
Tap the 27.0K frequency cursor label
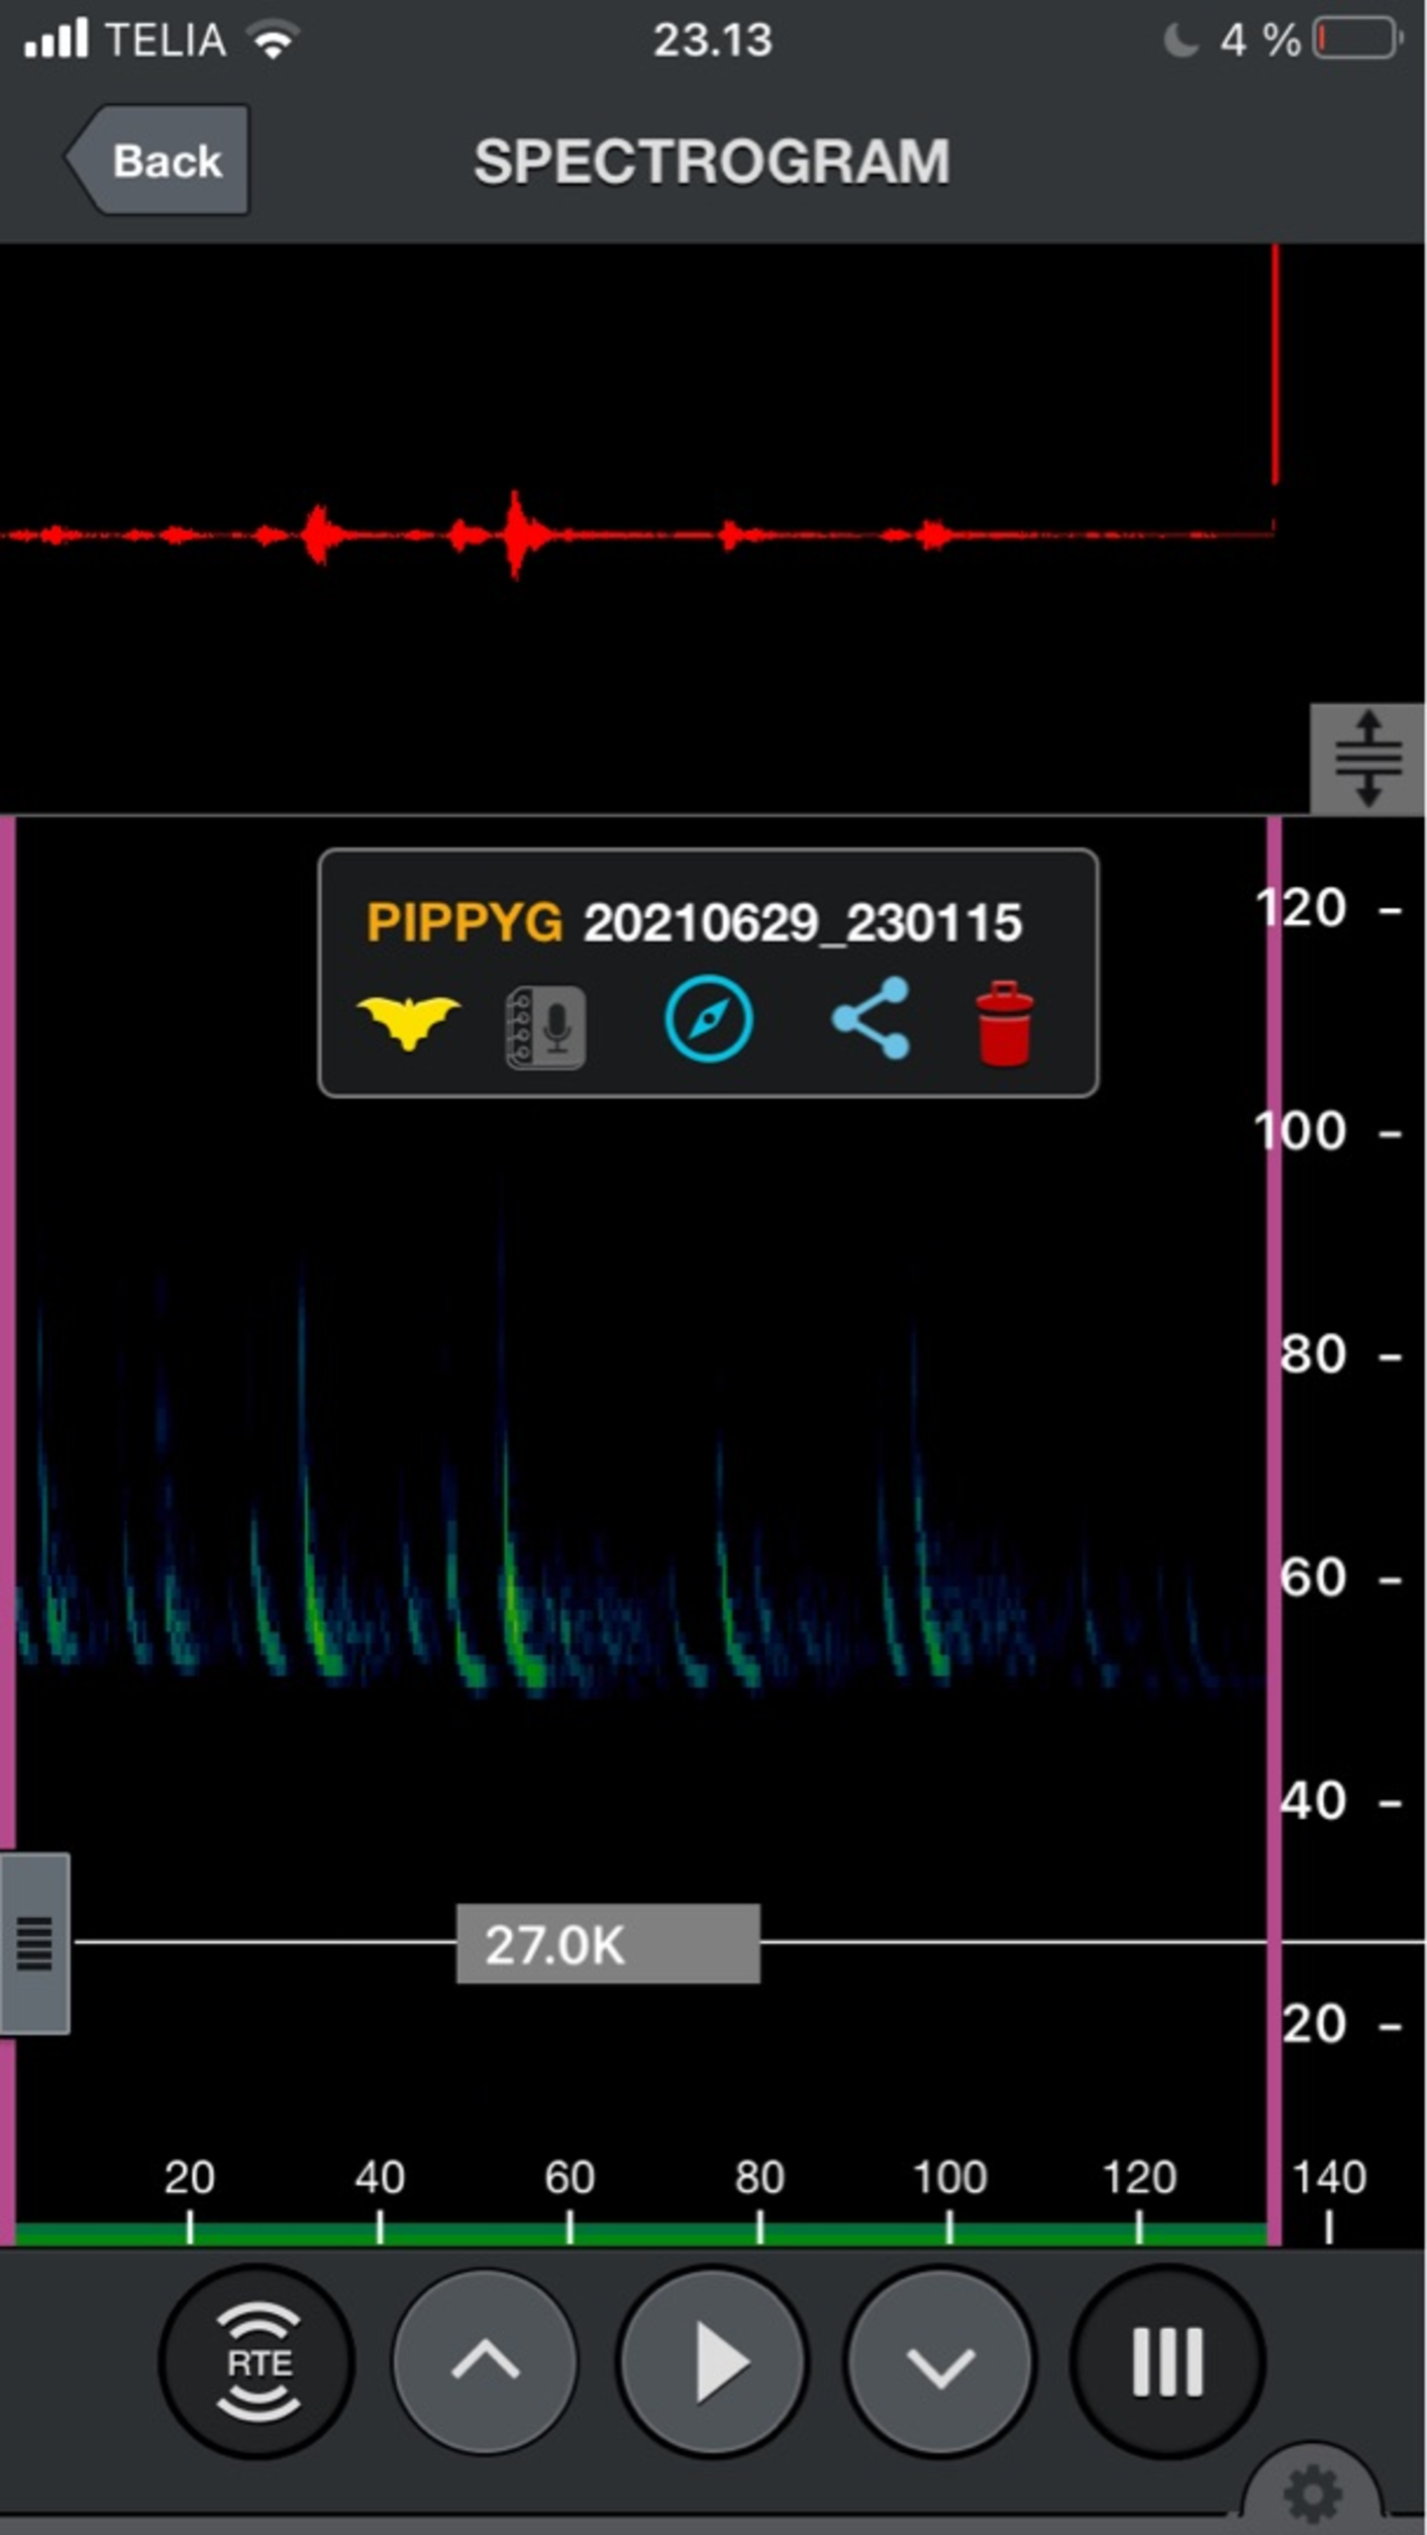pyautogui.click(x=607, y=1943)
